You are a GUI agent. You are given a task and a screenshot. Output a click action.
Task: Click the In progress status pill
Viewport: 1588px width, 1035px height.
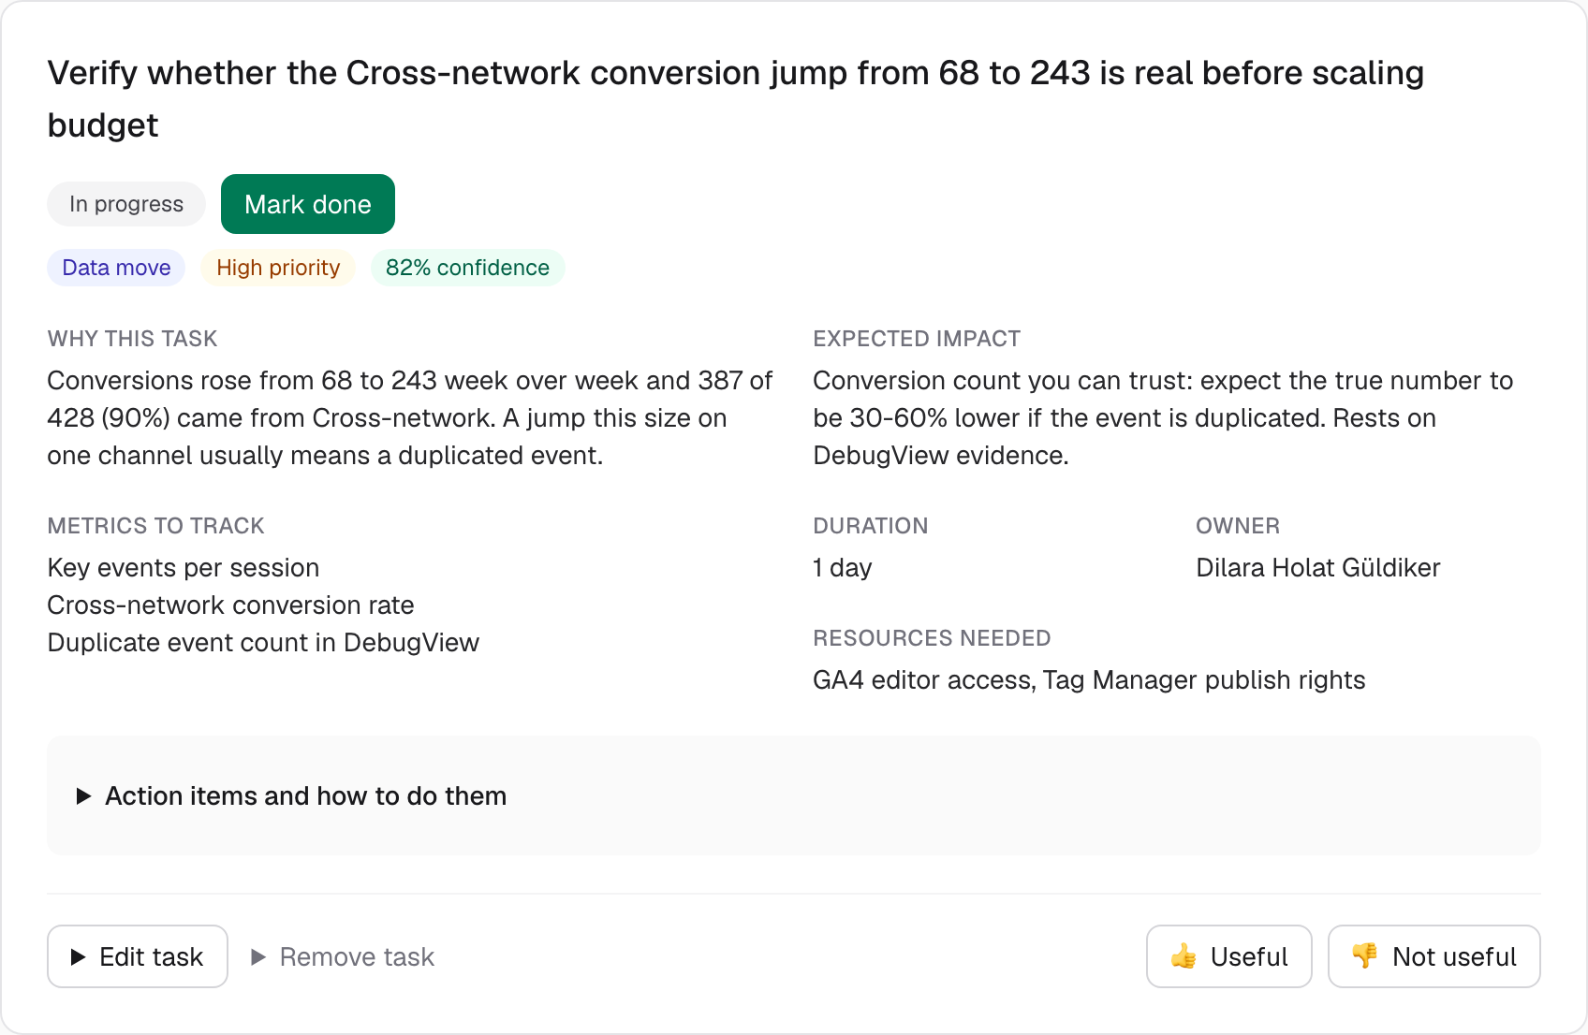pyautogui.click(x=126, y=204)
